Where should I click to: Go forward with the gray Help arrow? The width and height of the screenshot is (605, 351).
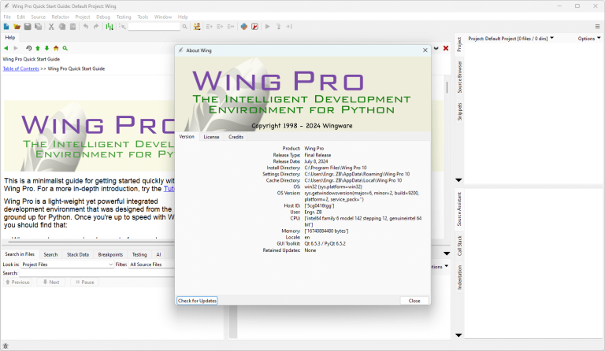[16, 48]
